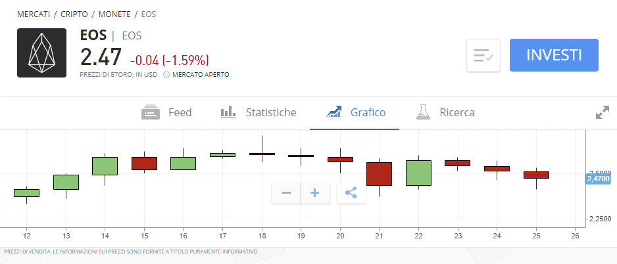Click the EOS breadcrumb entry
617x264 pixels.
149,14
